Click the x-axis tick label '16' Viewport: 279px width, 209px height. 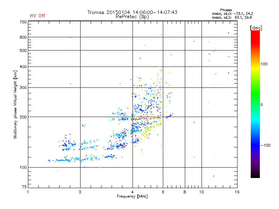(237, 192)
